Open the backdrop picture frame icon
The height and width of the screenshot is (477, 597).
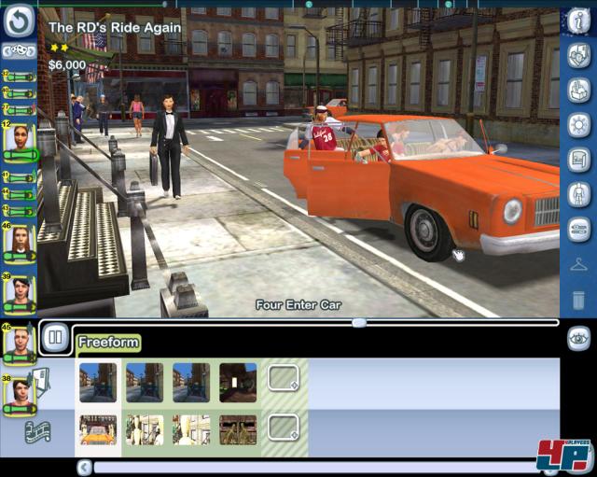(x=578, y=160)
